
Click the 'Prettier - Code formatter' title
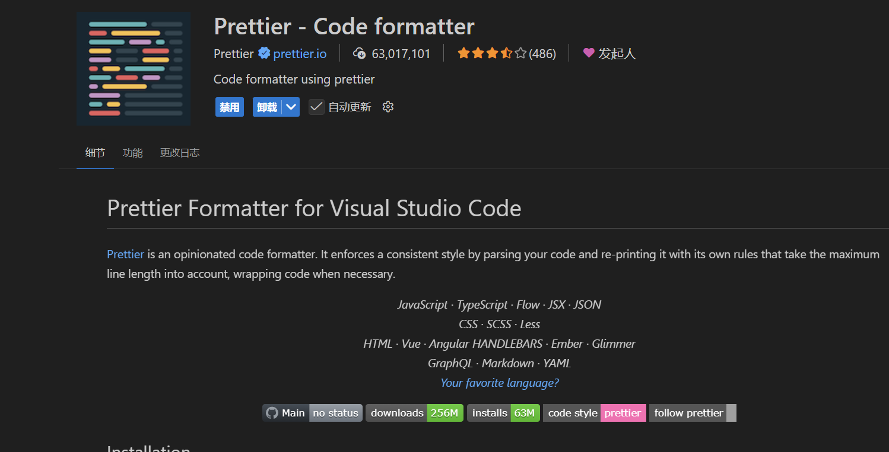point(344,27)
